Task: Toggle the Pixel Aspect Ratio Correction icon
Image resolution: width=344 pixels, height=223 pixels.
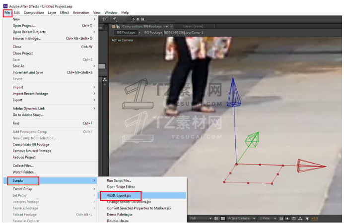Action: pyautogui.click(x=281, y=219)
